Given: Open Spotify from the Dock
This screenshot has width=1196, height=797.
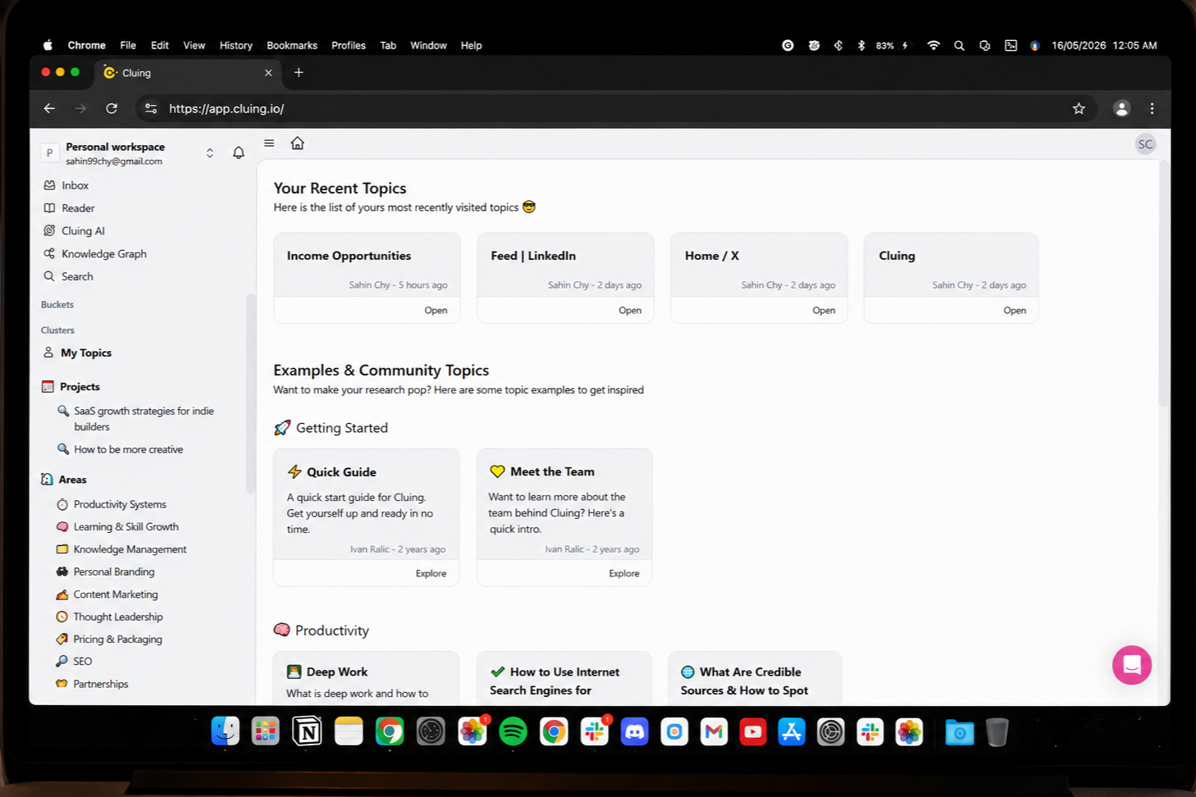Looking at the screenshot, I should tap(513, 731).
